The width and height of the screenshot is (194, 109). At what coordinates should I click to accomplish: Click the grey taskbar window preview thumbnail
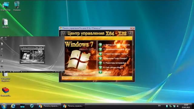point(32,54)
